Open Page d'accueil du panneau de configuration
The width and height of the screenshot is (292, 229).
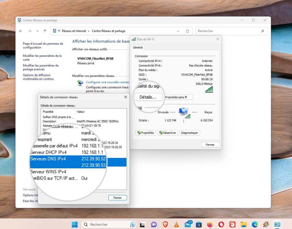[x=43, y=45]
